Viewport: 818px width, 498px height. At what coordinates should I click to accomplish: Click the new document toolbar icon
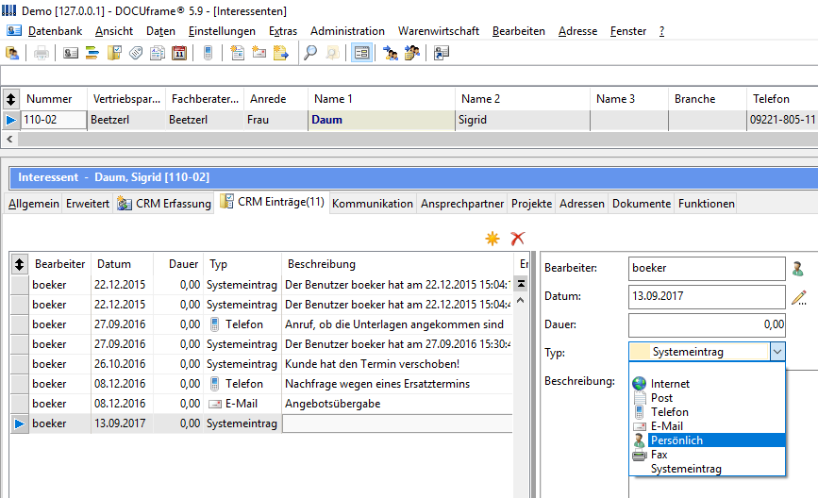[x=238, y=53]
